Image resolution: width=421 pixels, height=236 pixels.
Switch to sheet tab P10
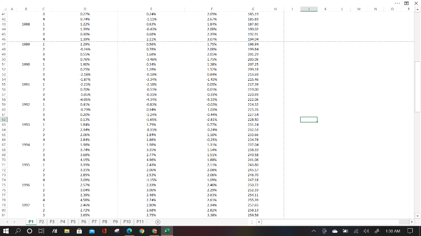pyautogui.click(x=127, y=222)
